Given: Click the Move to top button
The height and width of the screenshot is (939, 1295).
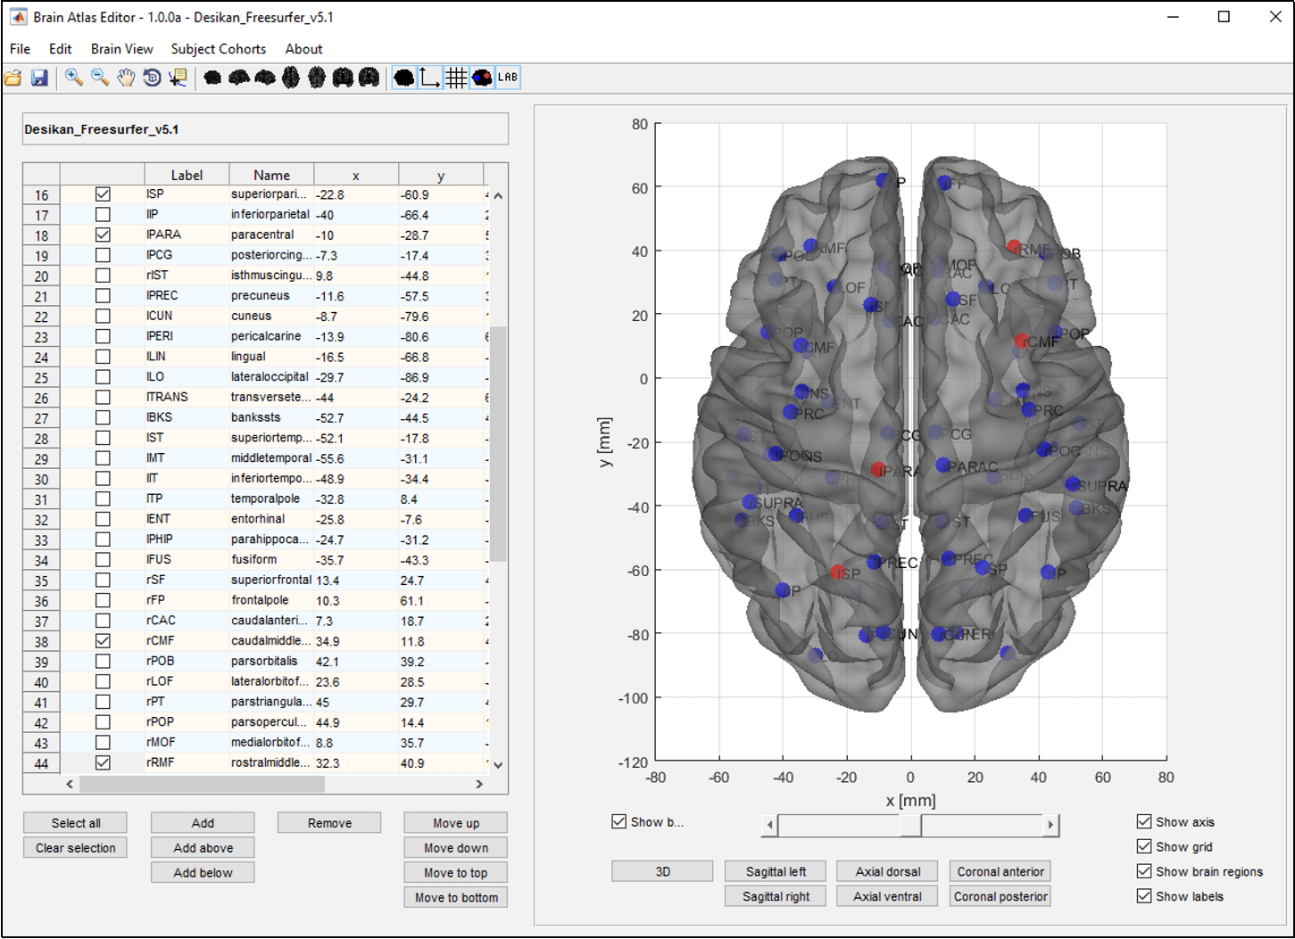Looking at the screenshot, I should 456,873.
